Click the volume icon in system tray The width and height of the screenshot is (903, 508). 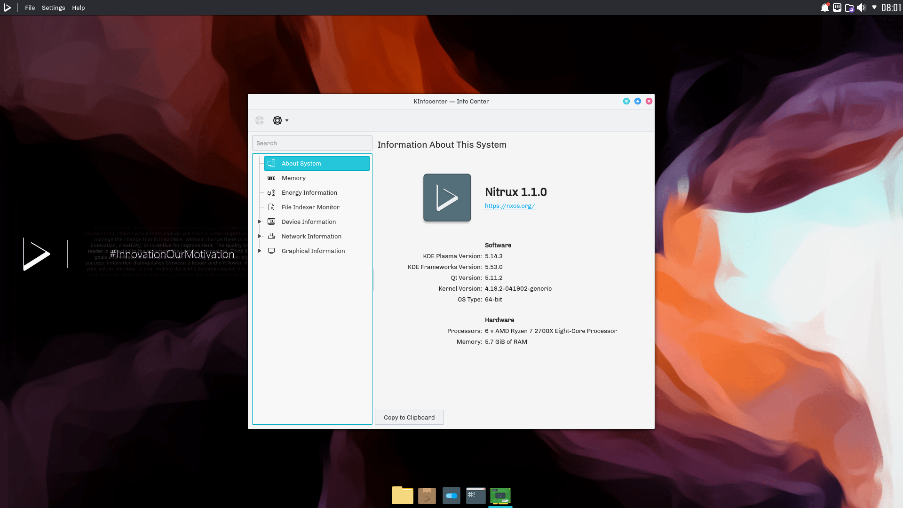click(861, 8)
